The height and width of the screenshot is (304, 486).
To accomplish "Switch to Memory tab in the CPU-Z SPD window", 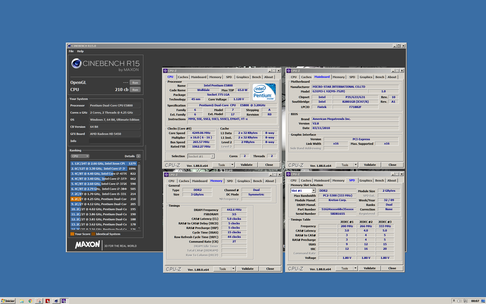I will pos(338,181).
